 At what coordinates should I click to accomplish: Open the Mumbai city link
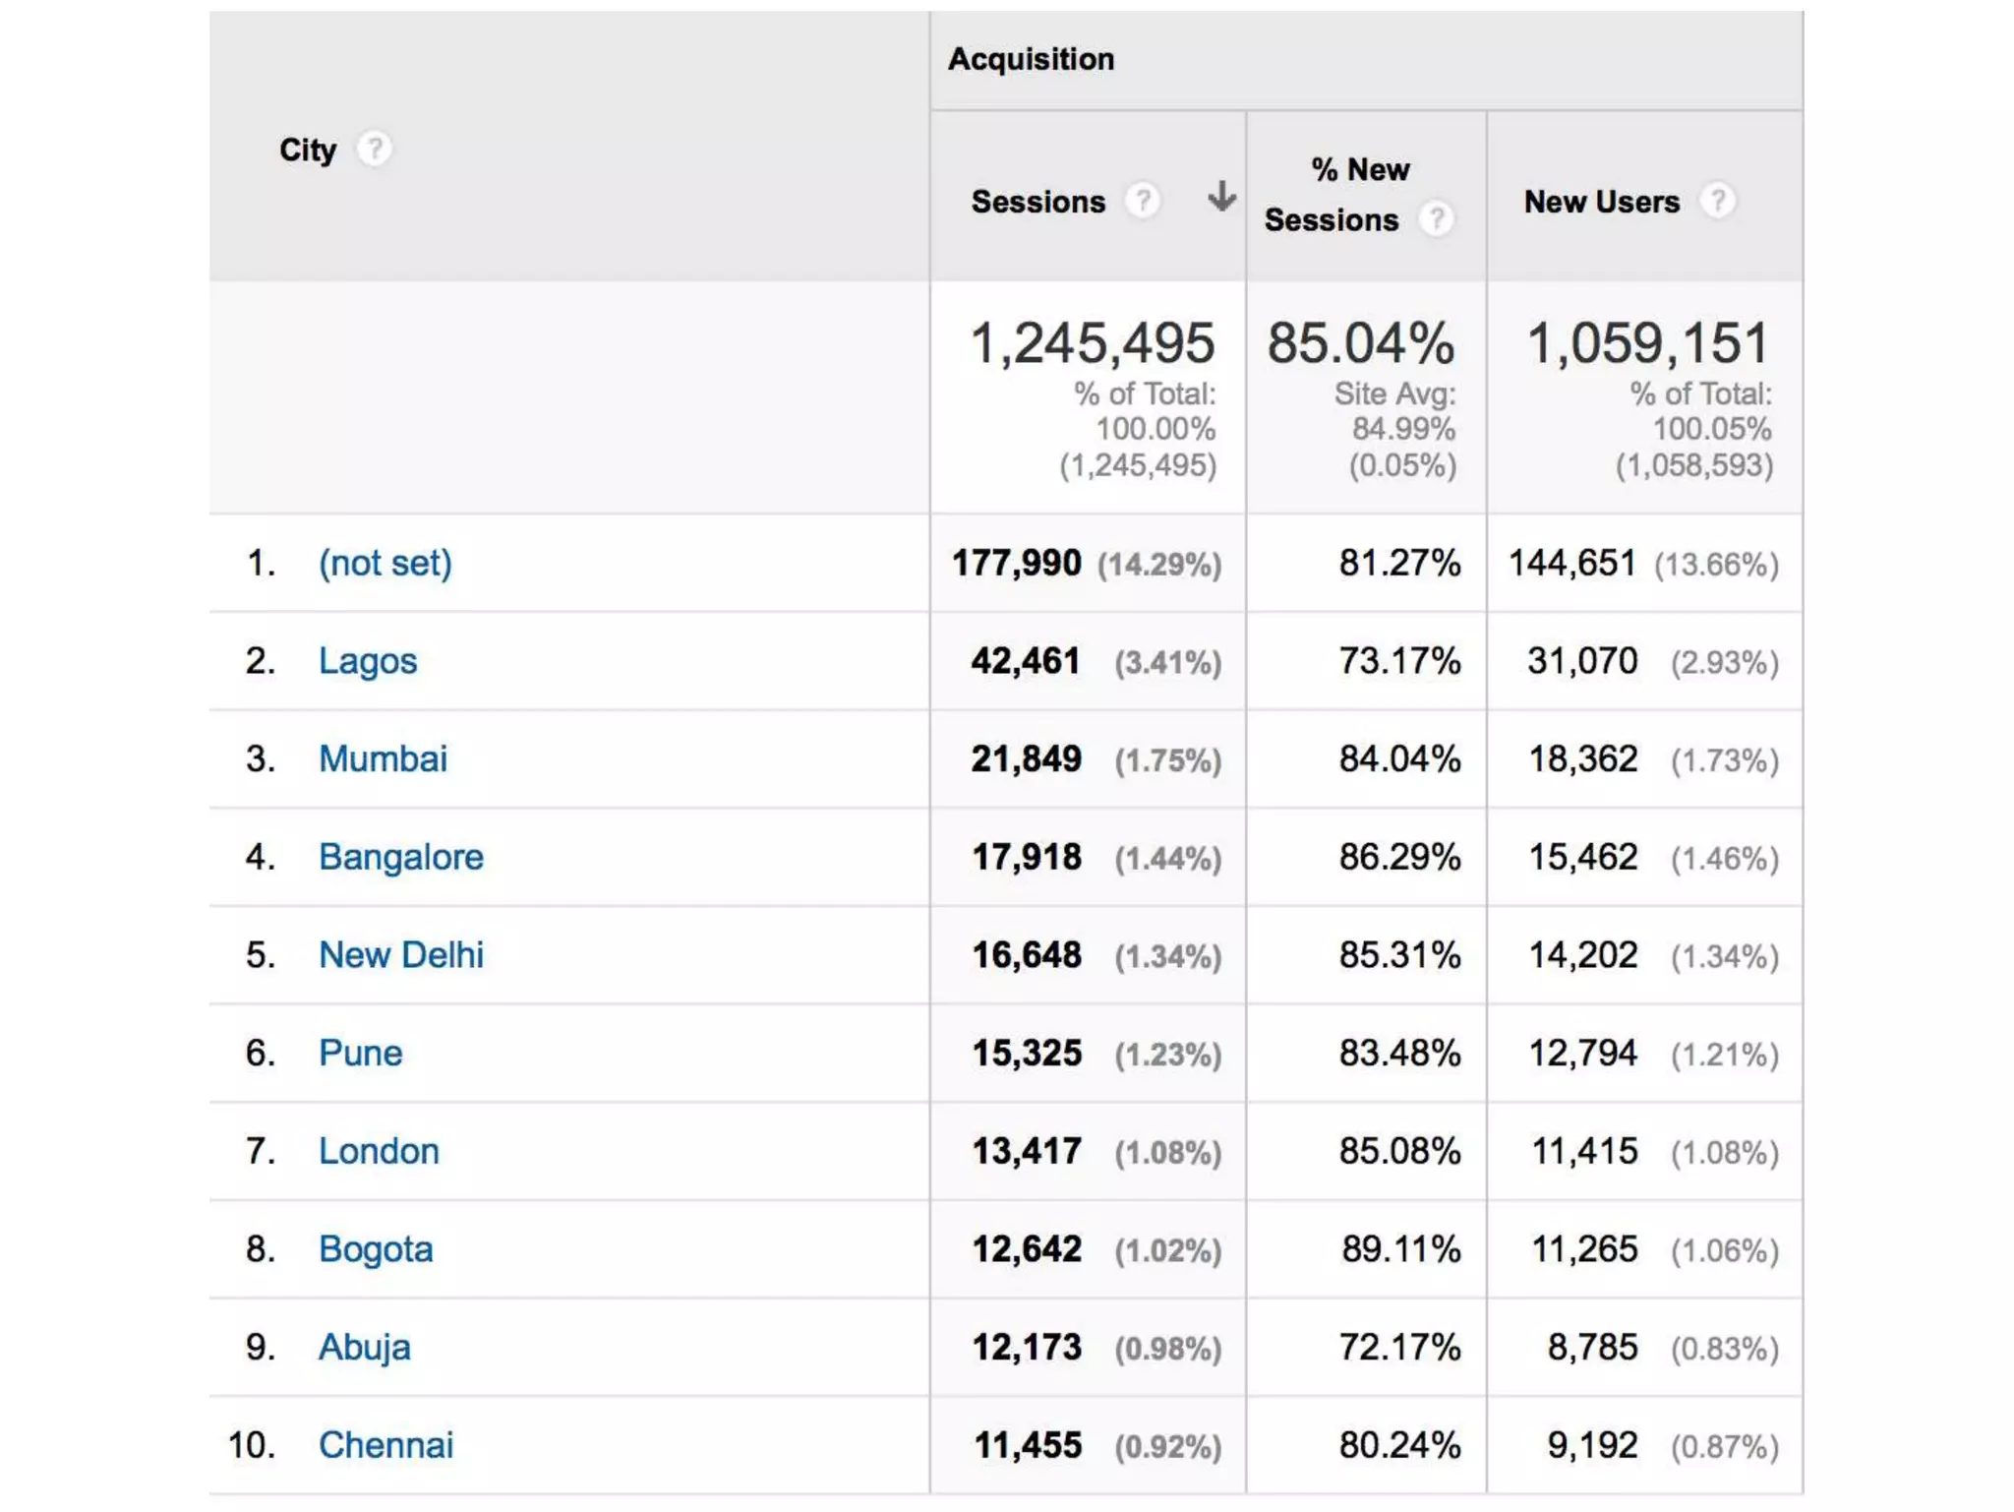(x=383, y=758)
